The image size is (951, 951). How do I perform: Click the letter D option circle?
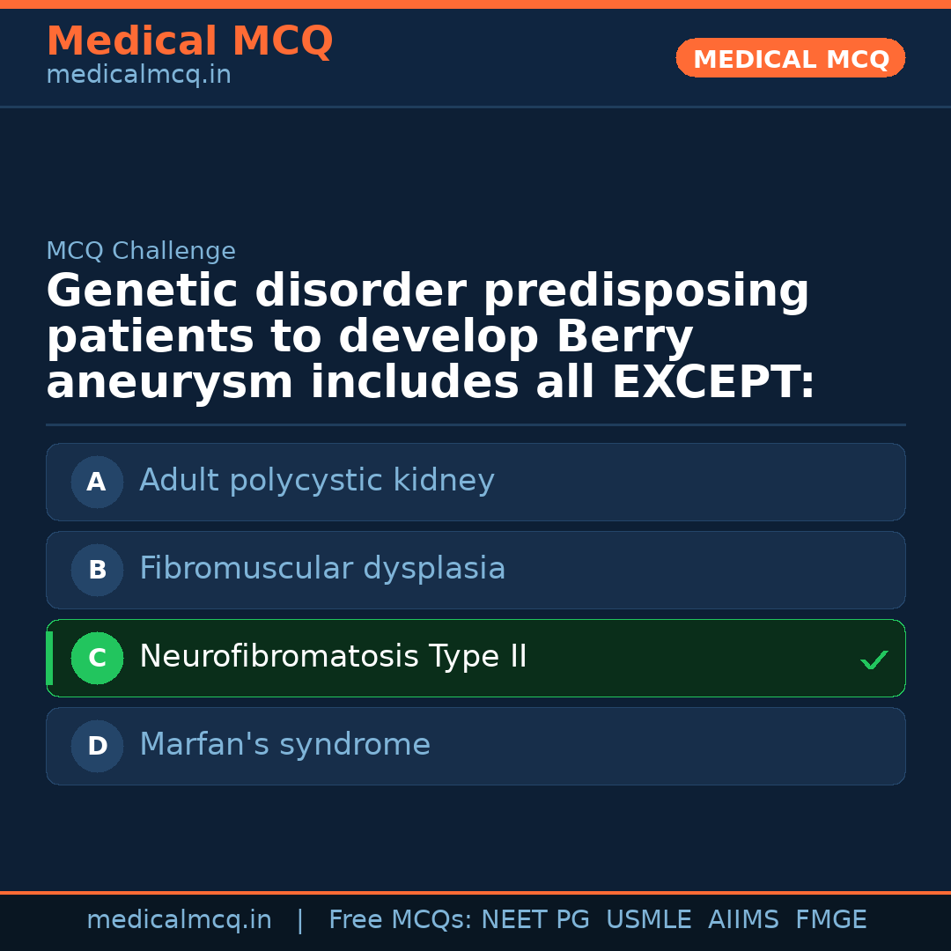click(97, 746)
